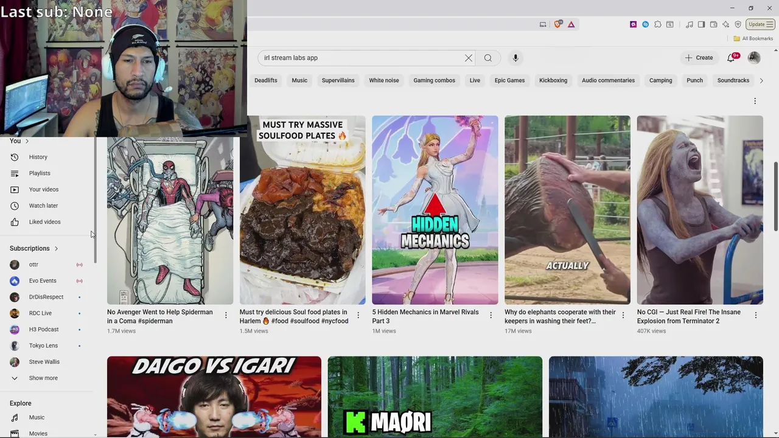The height and width of the screenshot is (438, 779).
Task: Open Movies under Explore
Action: click(47, 433)
